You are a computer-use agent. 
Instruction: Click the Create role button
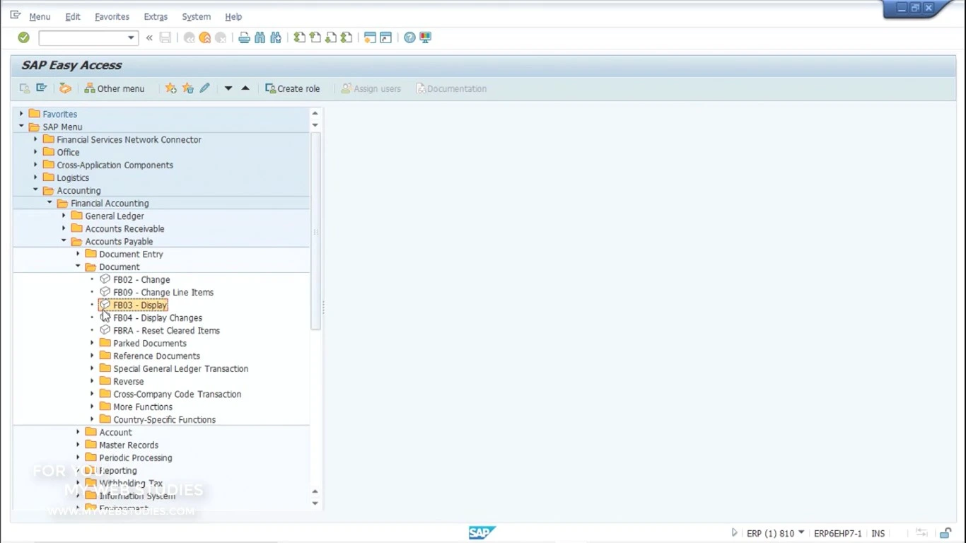pos(292,88)
